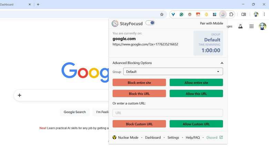The width and height of the screenshot is (269, 151).
Task: Open the Discord link
Action: tap(212, 138)
